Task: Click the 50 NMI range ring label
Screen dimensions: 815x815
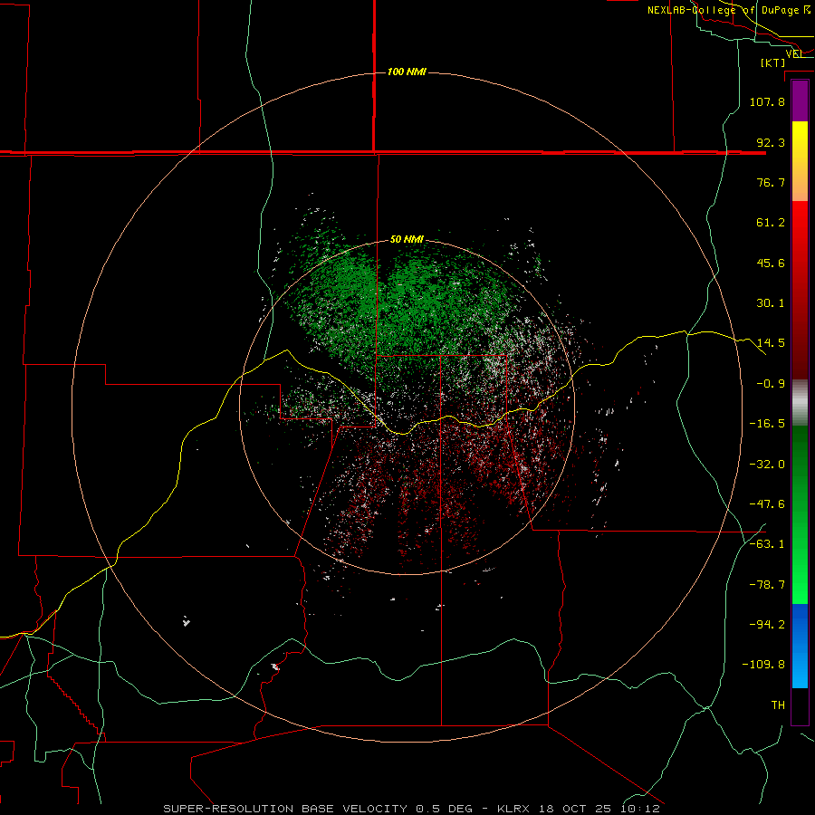Action: tap(407, 239)
